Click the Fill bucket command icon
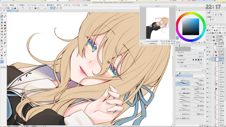The image size is (226, 127). [35, 8]
